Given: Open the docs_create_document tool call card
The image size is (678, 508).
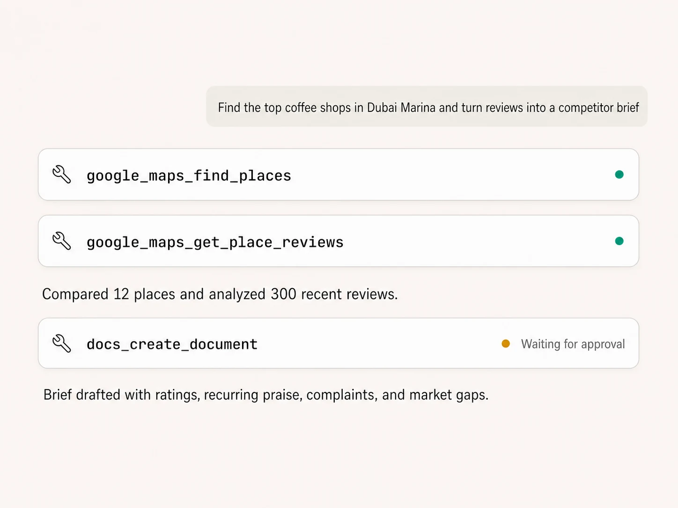Looking at the screenshot, I should 339,343.
